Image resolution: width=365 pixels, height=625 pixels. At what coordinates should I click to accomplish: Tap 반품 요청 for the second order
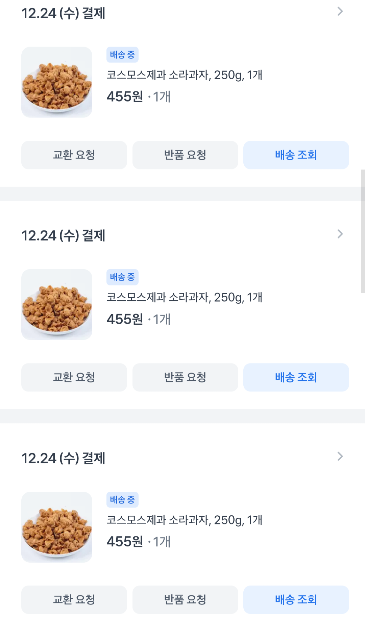coord(185,377)
